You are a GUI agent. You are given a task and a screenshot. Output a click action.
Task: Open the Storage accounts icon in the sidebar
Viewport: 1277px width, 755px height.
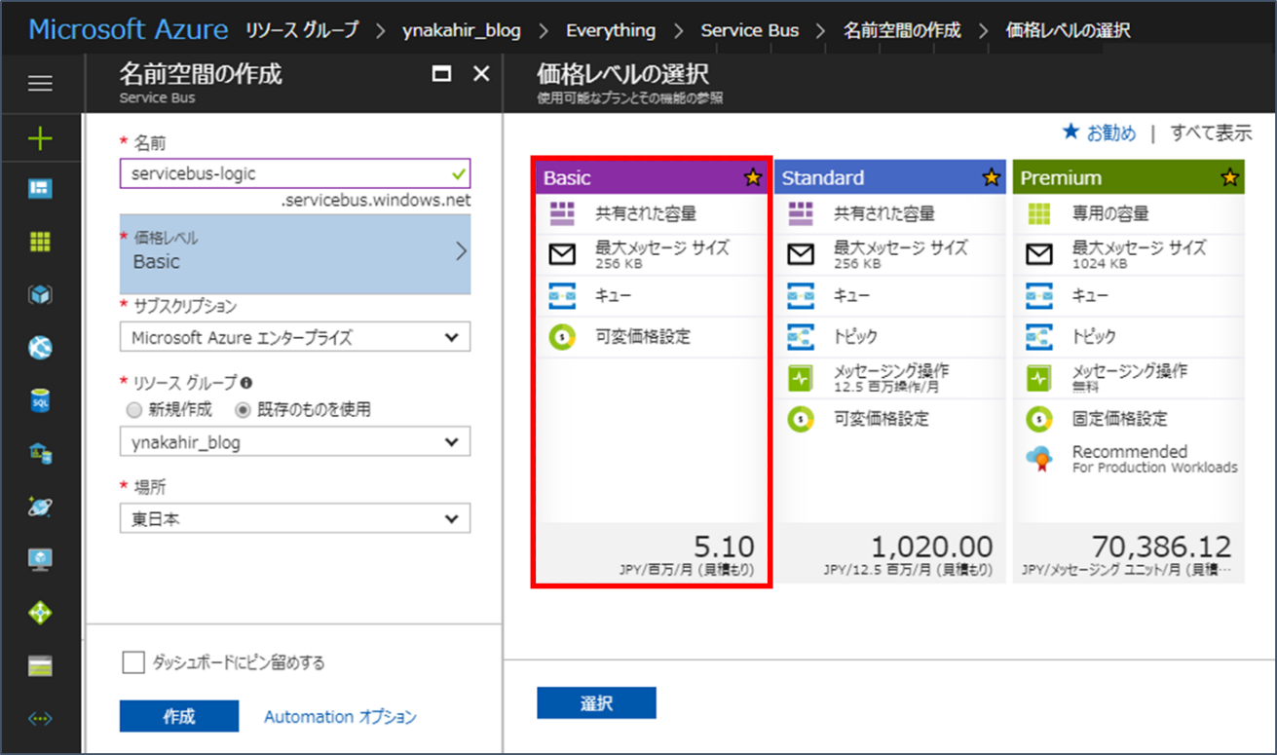(x=40, y=666)
